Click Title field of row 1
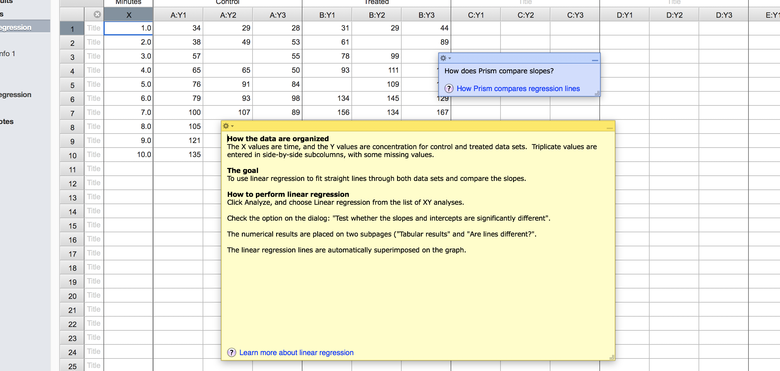The image size is (780, 371). (94, 28)
